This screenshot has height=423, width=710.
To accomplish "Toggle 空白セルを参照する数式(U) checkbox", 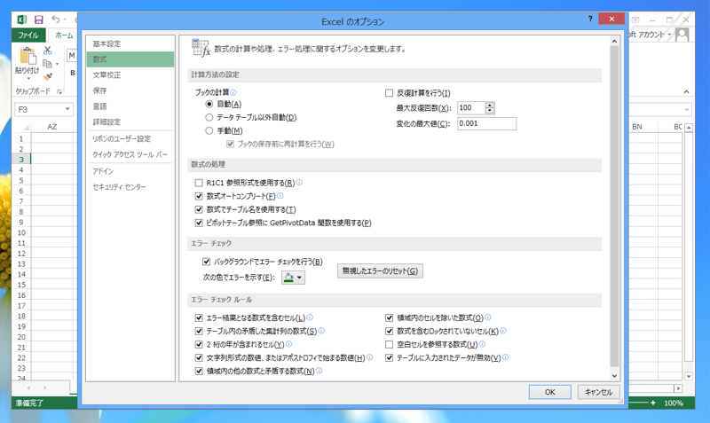I will [x=389, y=344].
